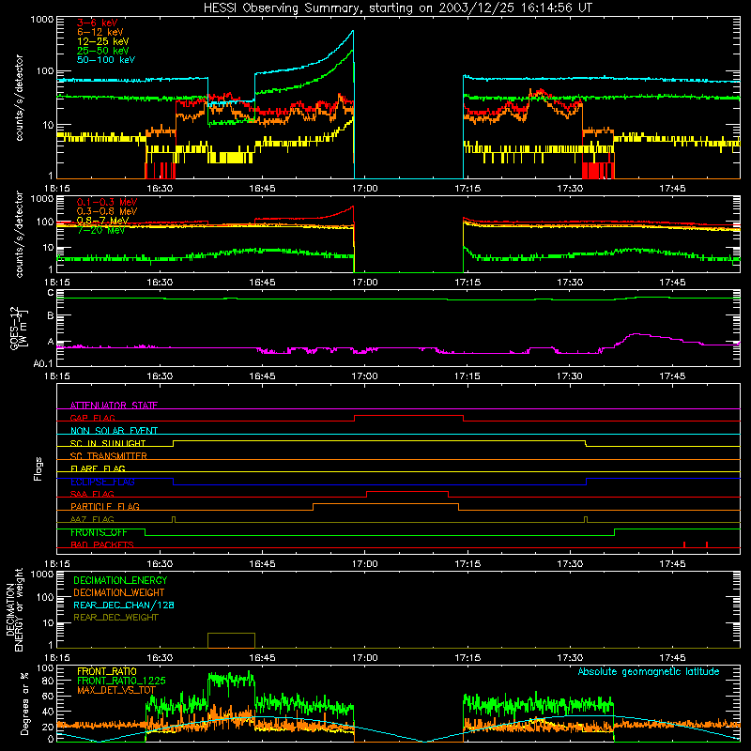The image size is (751, 751).
Task: Click the 7-20 MeV legend entry
Action: coord(100,230)
